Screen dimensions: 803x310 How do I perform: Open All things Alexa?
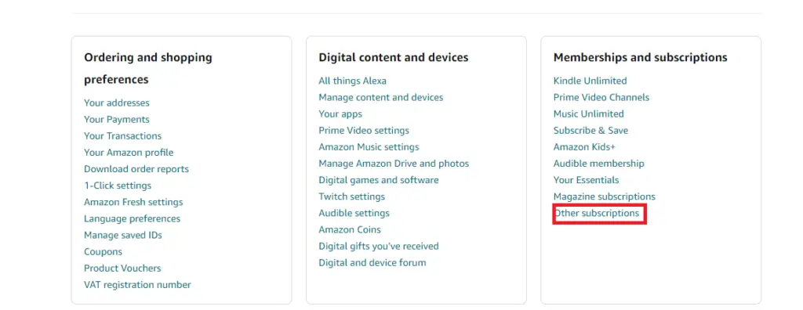tap(352, 81)
